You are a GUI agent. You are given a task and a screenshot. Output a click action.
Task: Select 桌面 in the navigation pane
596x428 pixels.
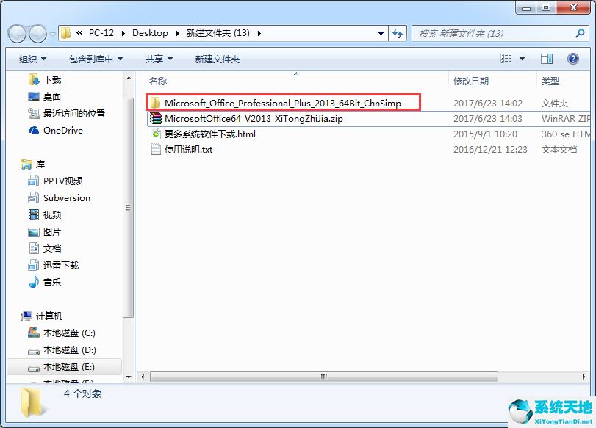pos(52,96)
